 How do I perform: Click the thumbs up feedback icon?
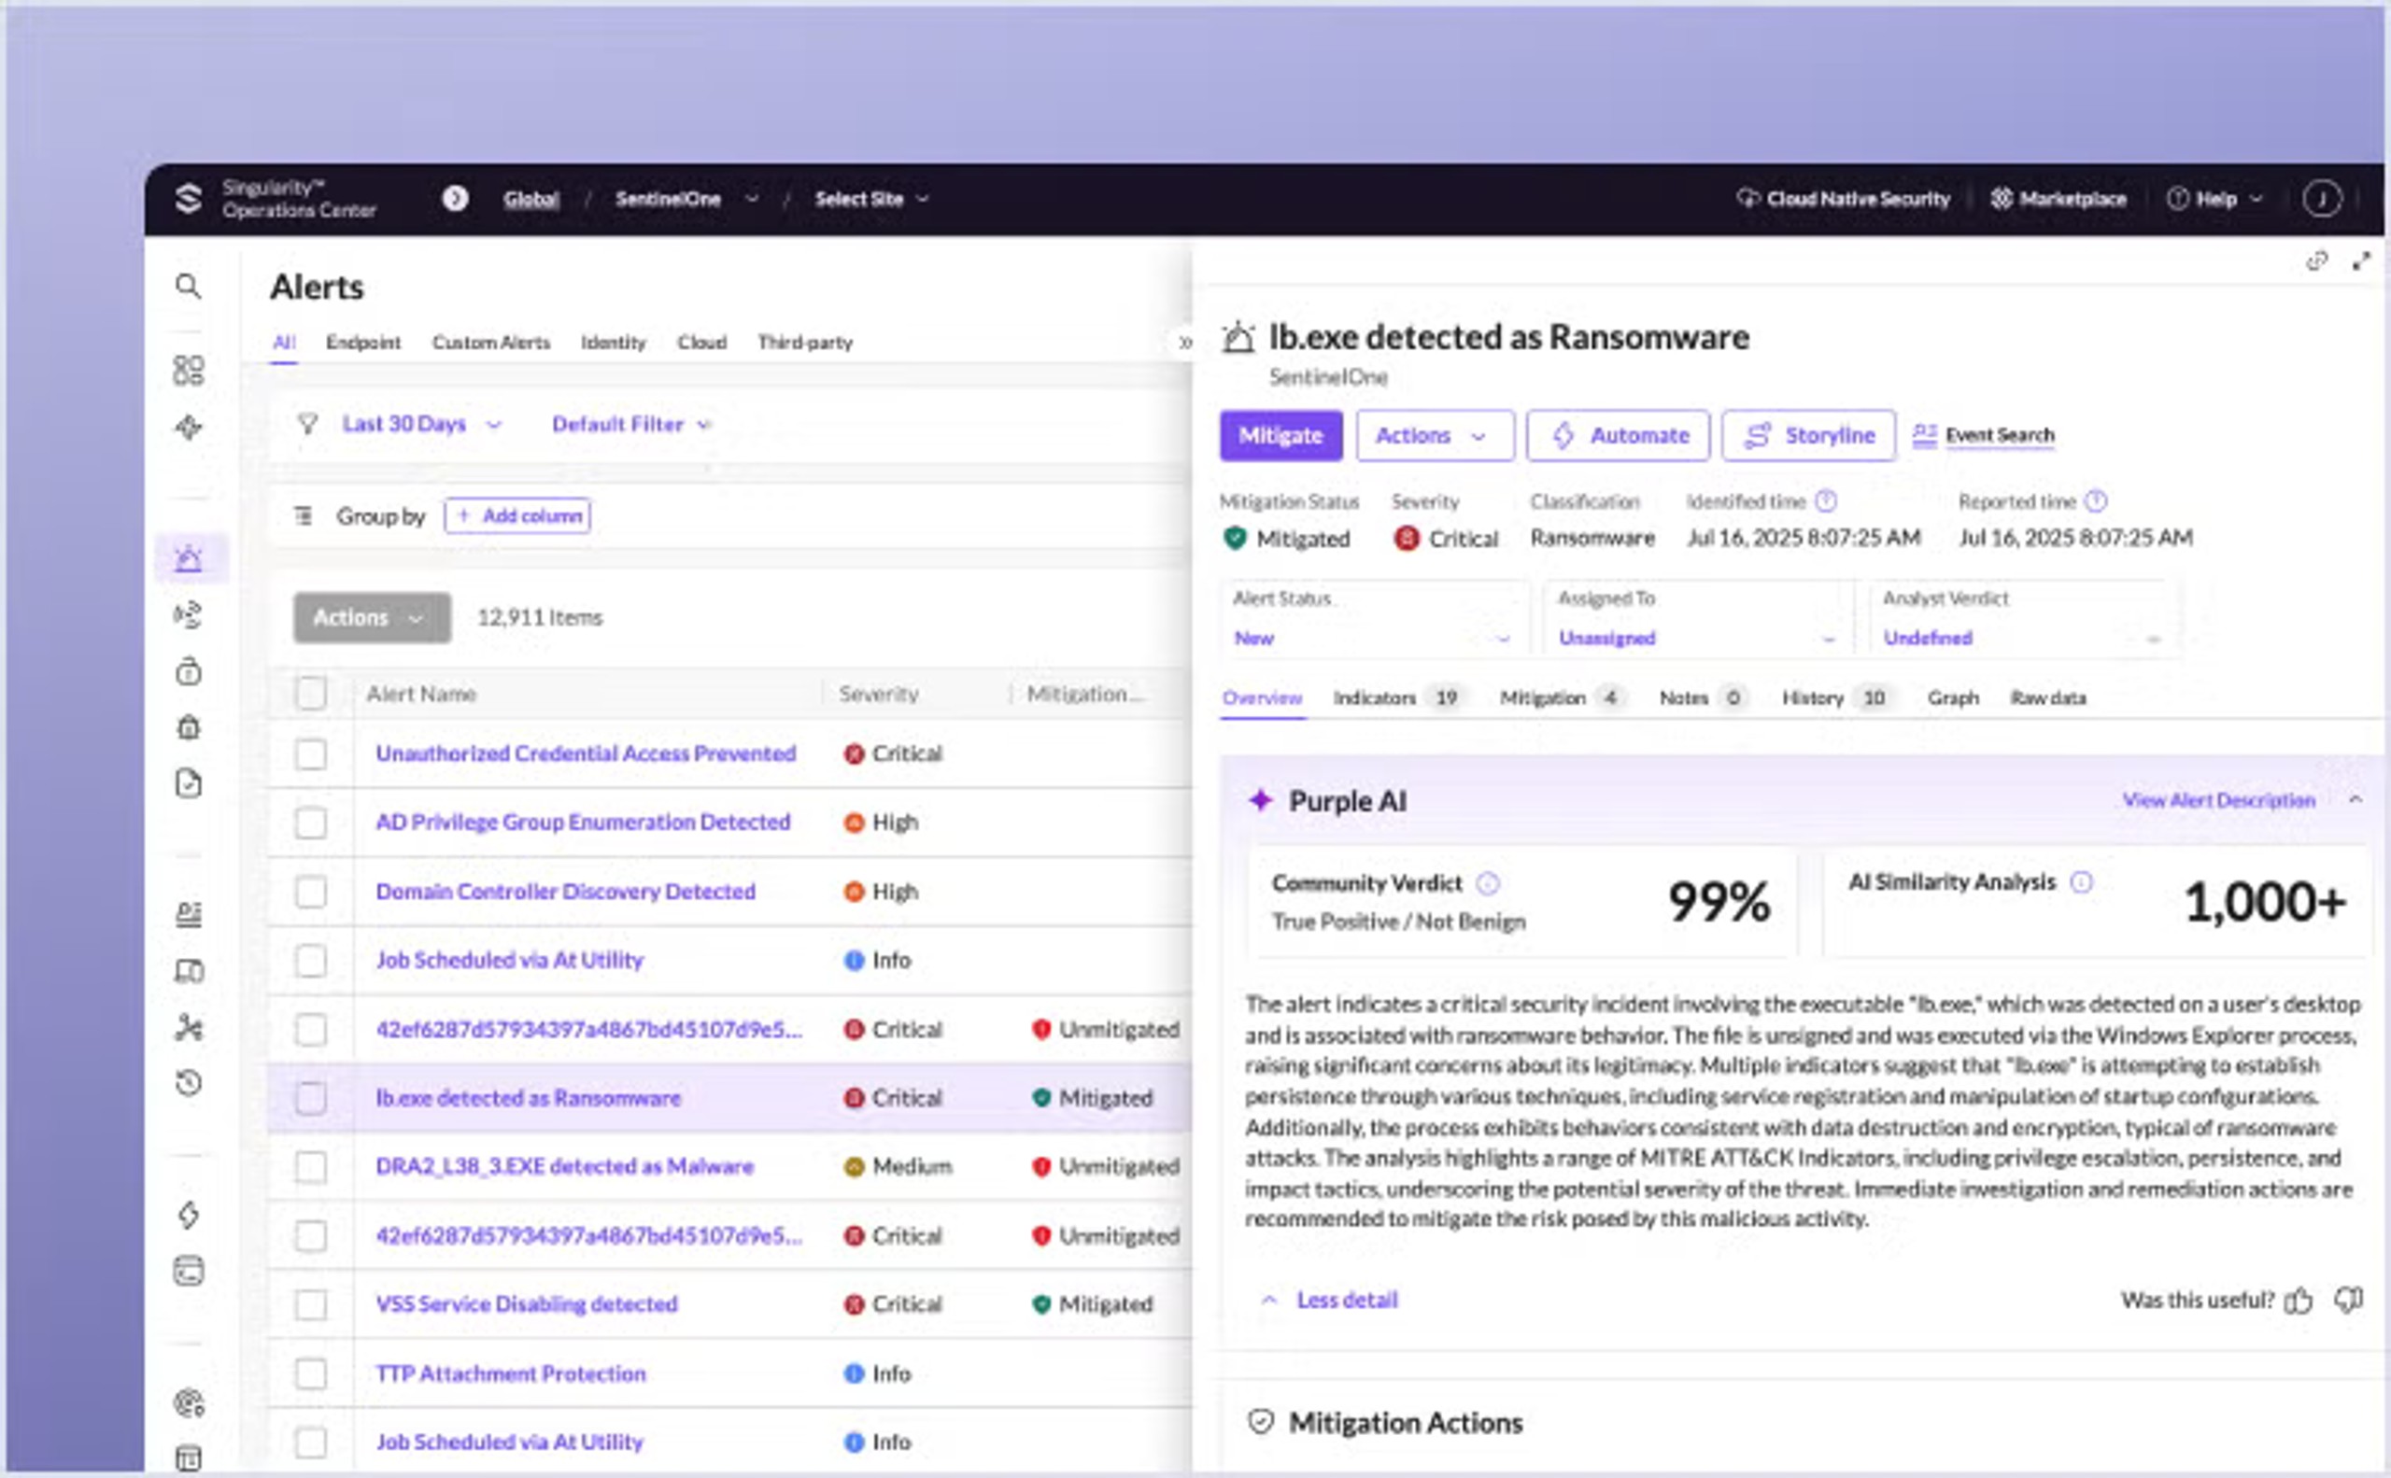pos(2297,1300)
